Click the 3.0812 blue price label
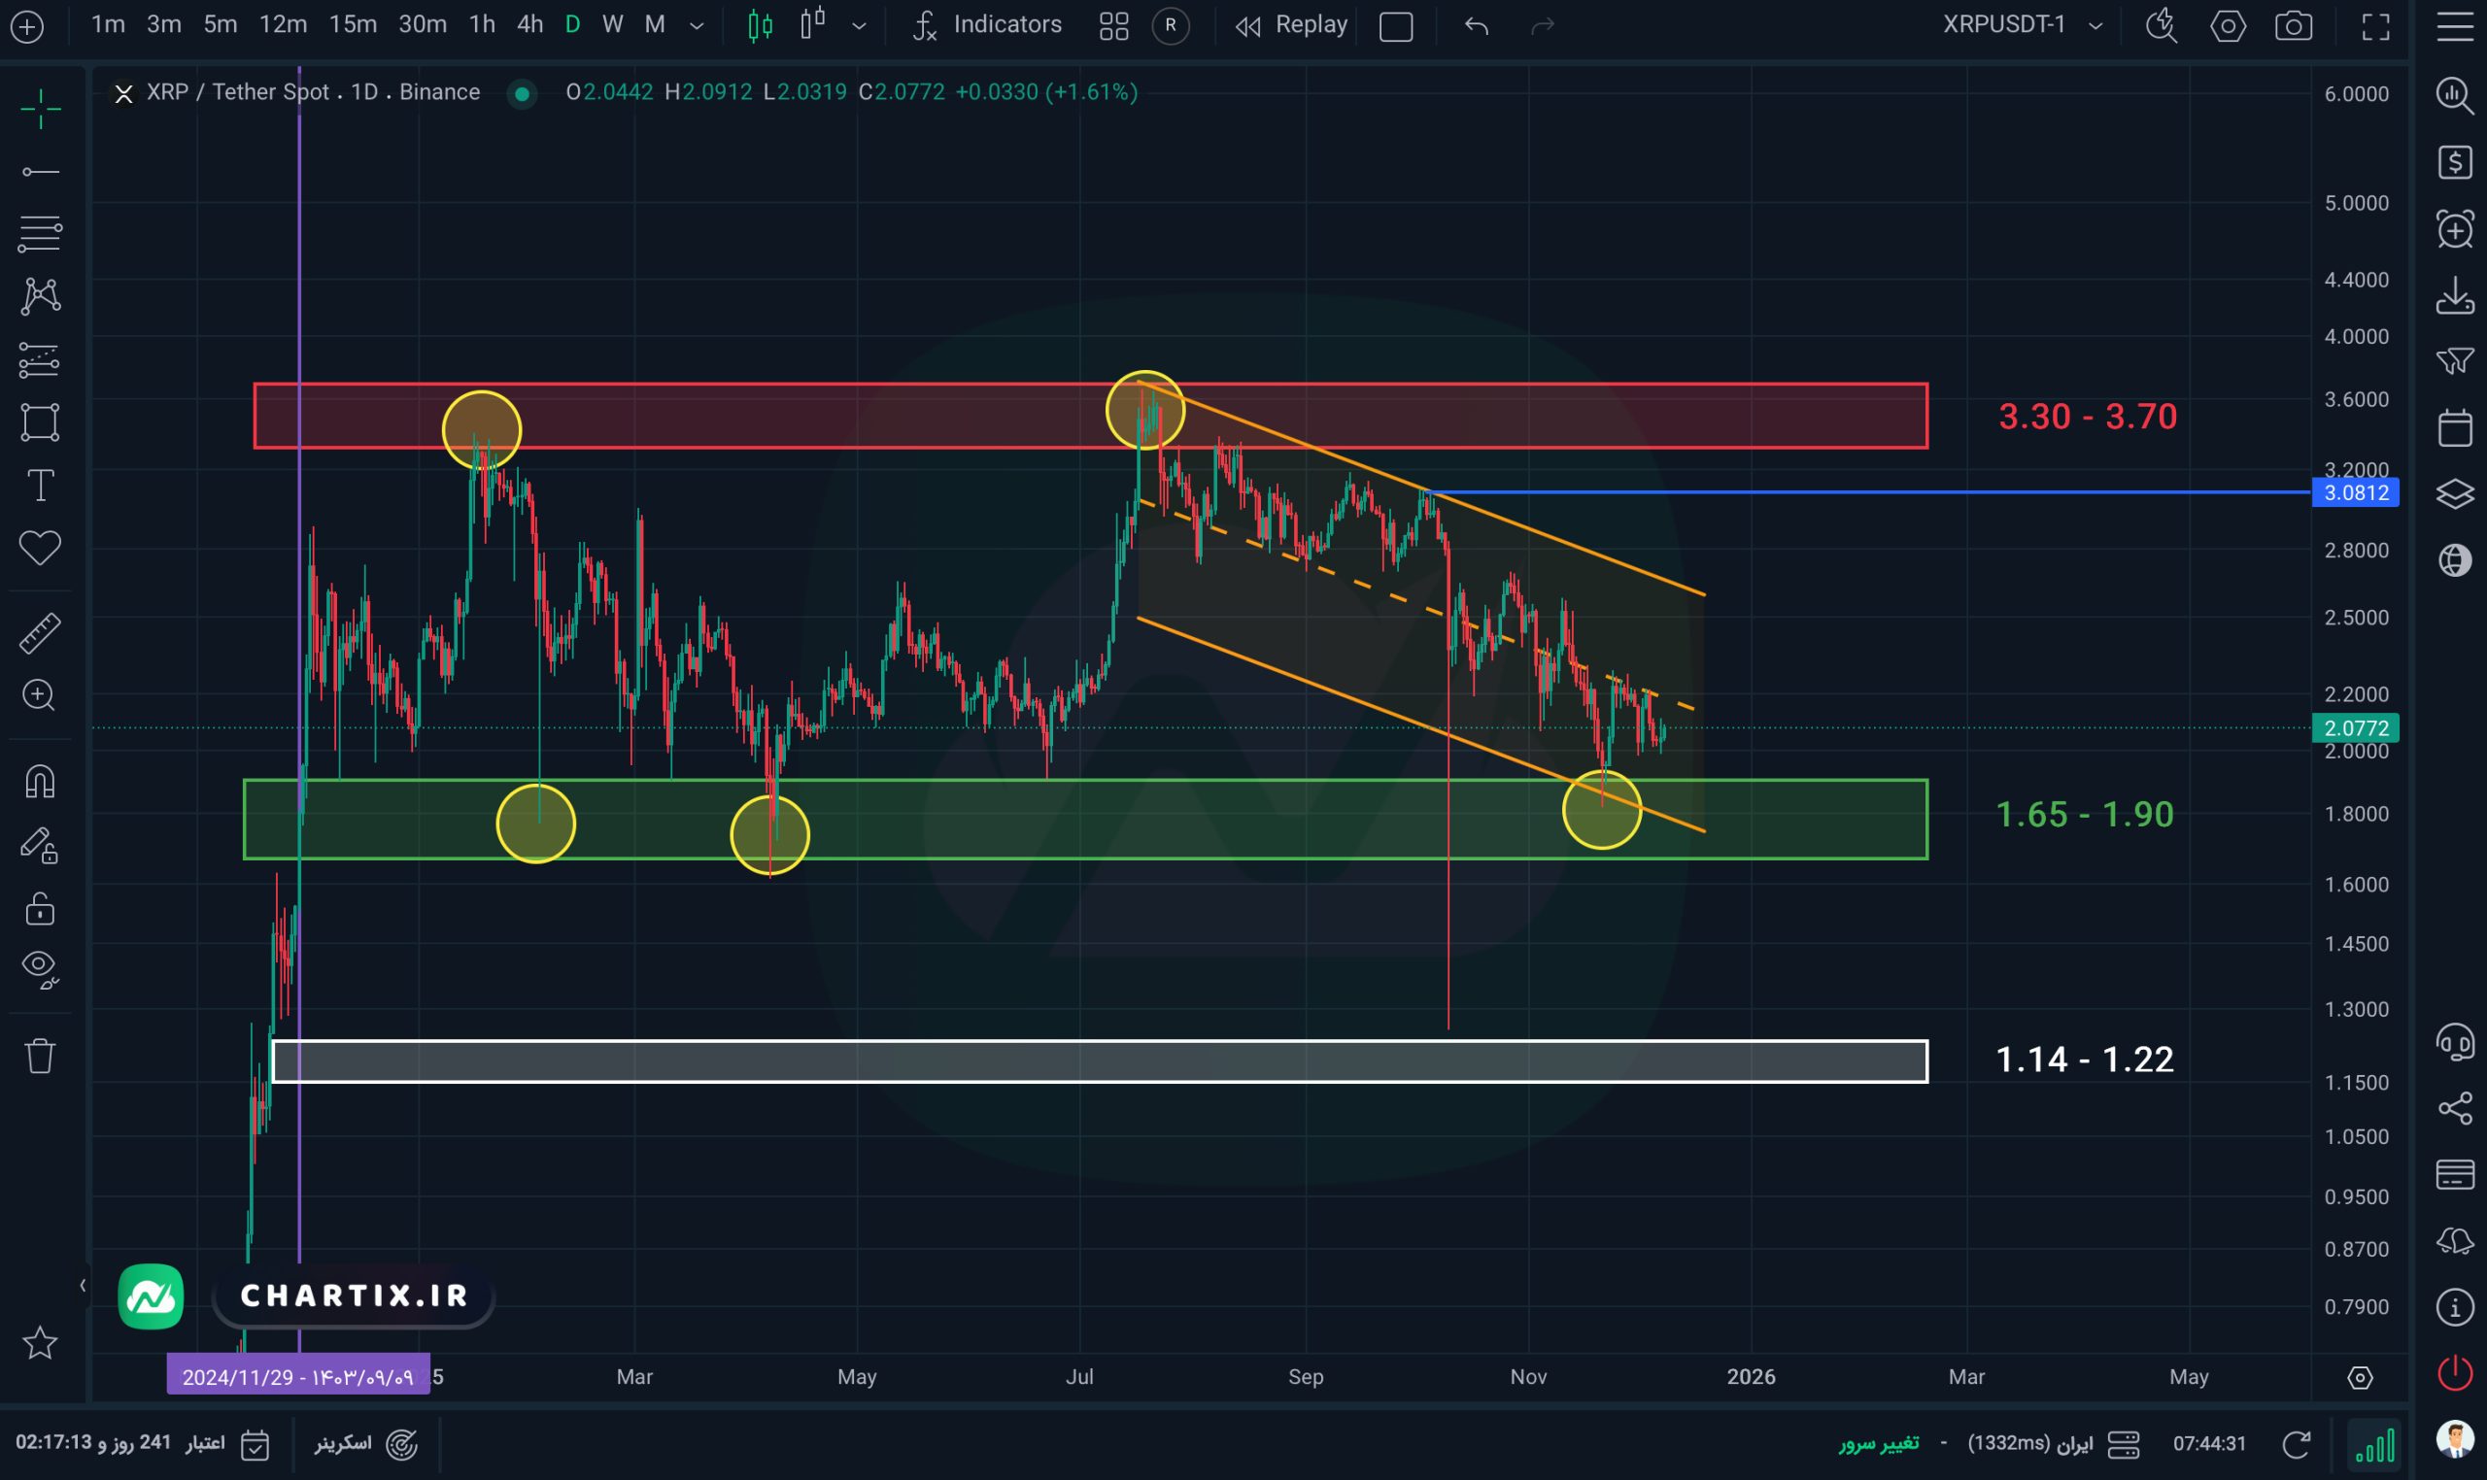The height and width of the screenshot is (1480, 2487). point(2354,492)
